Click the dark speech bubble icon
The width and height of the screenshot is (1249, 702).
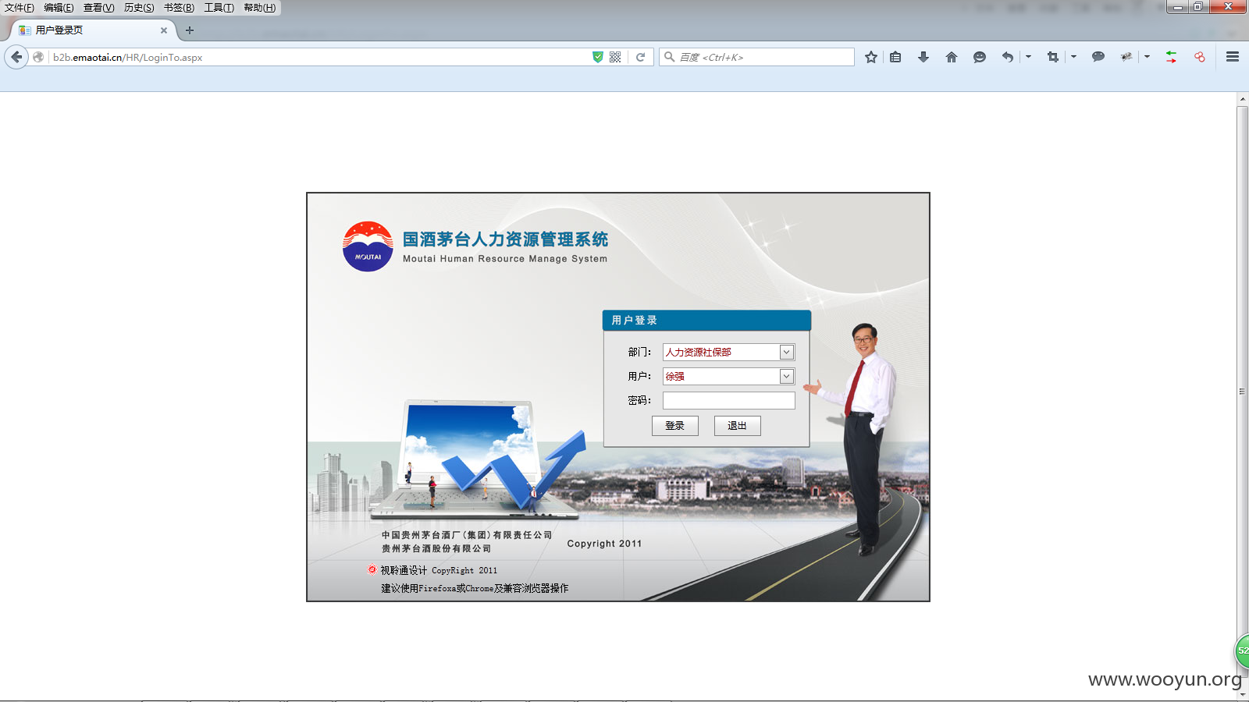pos(1098,57)
